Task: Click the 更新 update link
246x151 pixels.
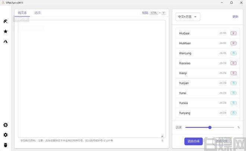Action: tap(235, 17)
